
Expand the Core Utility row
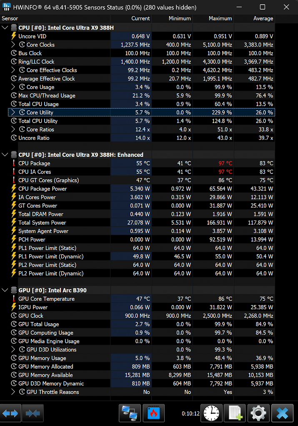click(x=13, y=112)
